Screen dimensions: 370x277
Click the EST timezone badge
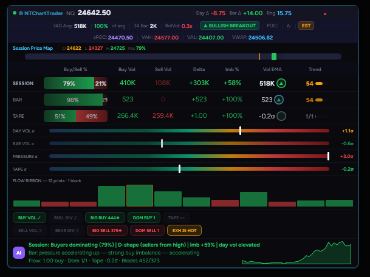[306, 26]
